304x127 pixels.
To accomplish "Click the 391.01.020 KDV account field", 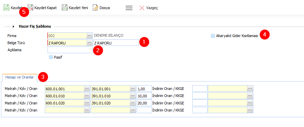I will (x=111, y=103).
